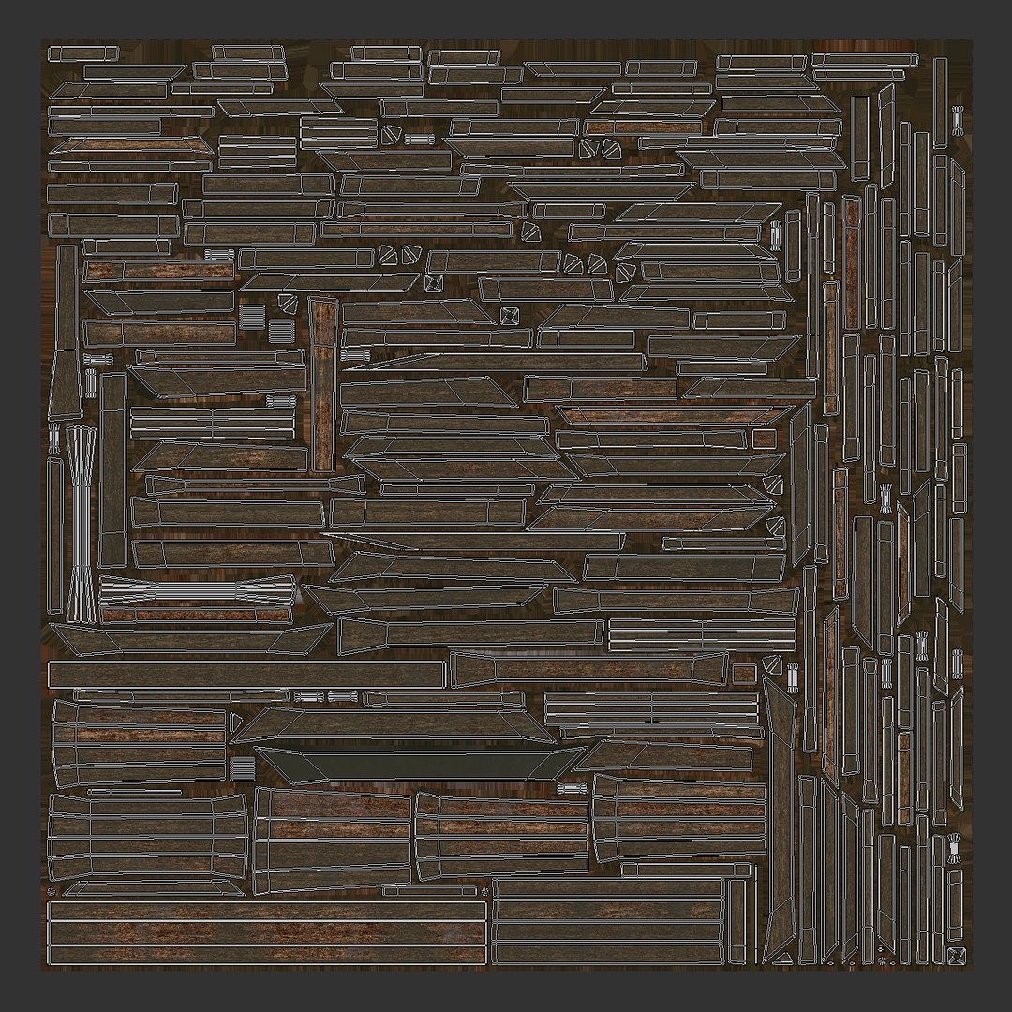The image size is (1012, 1012).
Task: Select the widest three-plank rectangular UV island
Action: [267, 933]
